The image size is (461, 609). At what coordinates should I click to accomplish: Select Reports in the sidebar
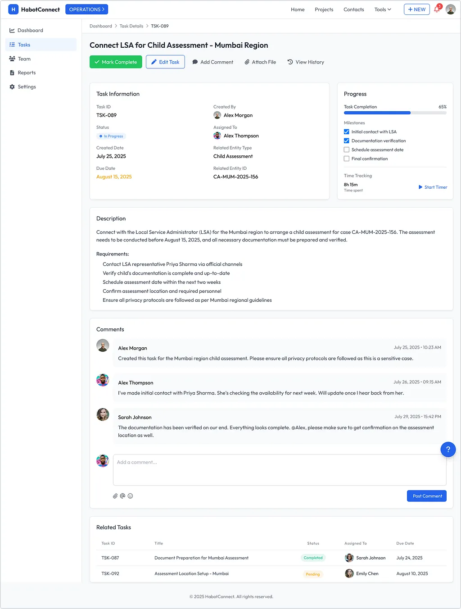[x=41, y=73]
